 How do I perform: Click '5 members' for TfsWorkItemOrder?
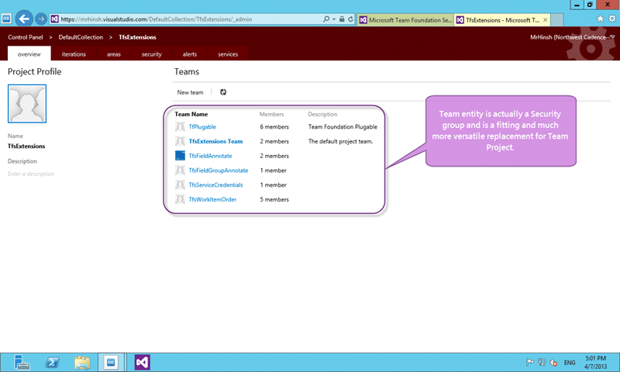pos(274,199)
